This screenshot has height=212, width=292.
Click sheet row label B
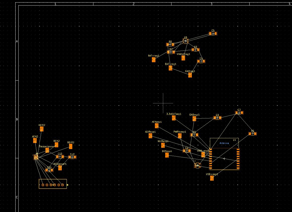click(x=17, y=119)
